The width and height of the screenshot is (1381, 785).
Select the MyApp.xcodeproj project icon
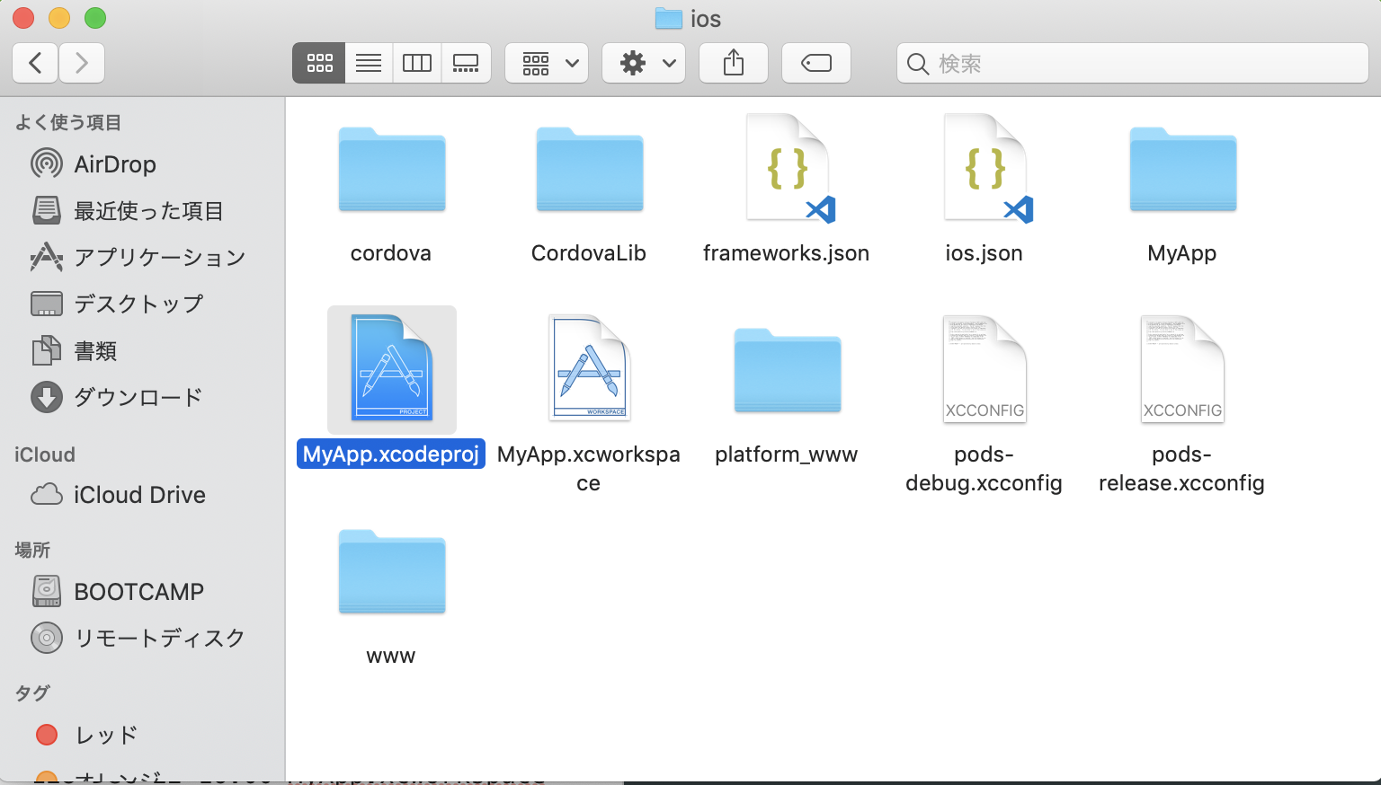coord(392,368)
